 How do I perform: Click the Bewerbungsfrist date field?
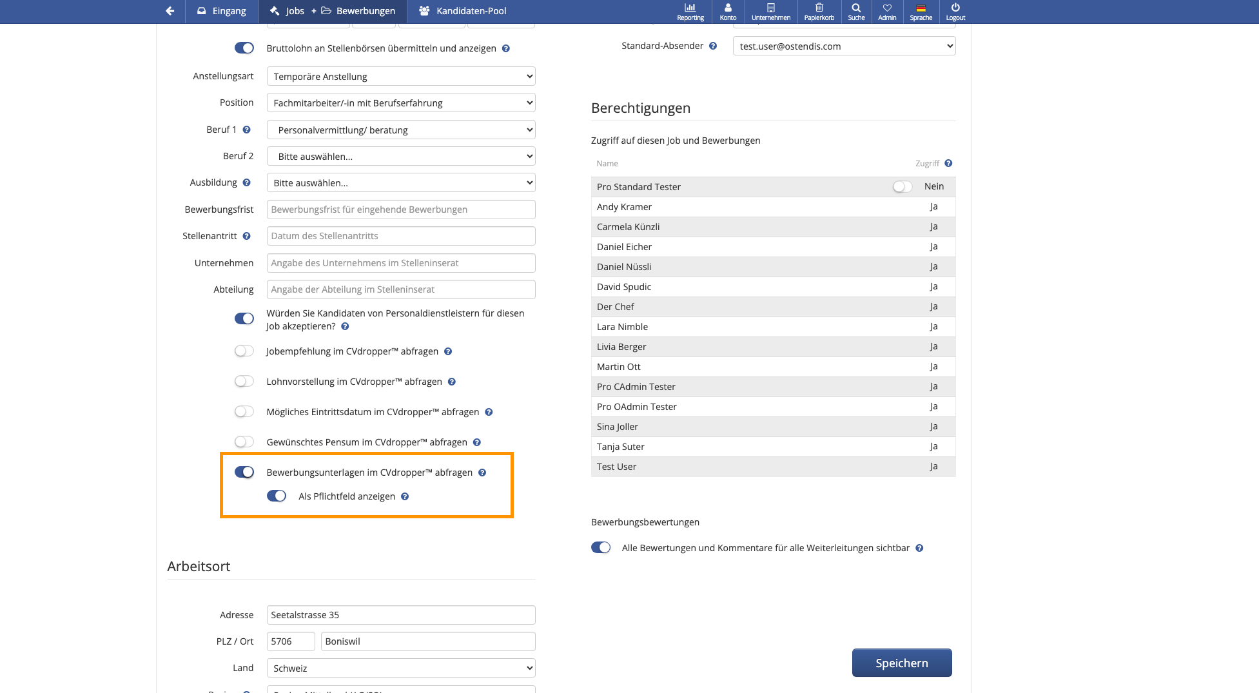pos(401,210)
